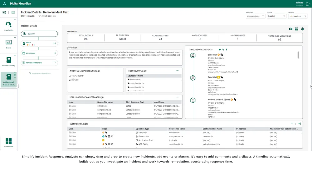Collapse the left sidebar using the edge arrow handle
This screenshot has width=312, height=169.
(18, 86)
